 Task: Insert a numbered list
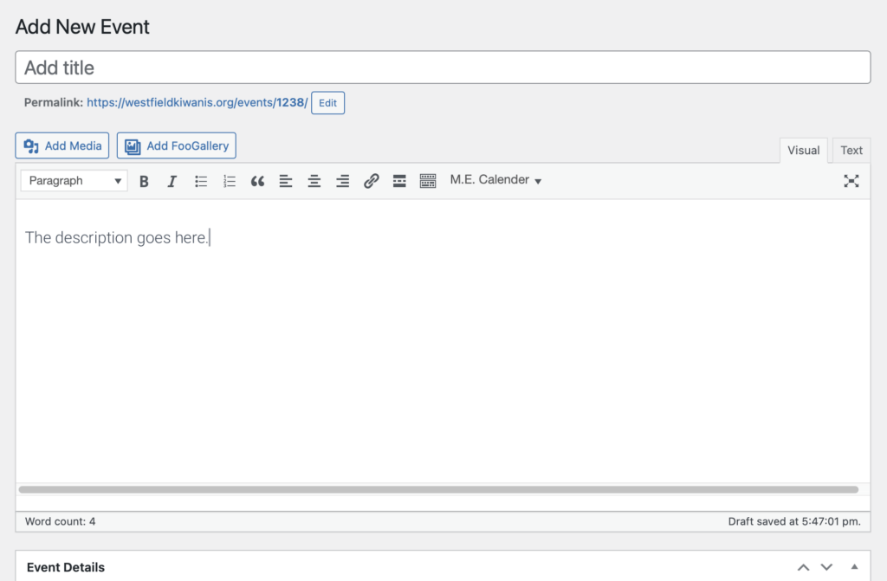229,181
